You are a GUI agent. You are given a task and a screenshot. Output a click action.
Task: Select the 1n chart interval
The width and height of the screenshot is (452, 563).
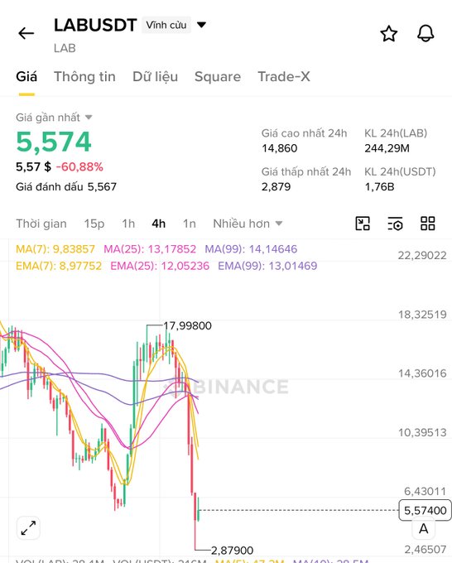click(190, 224)
